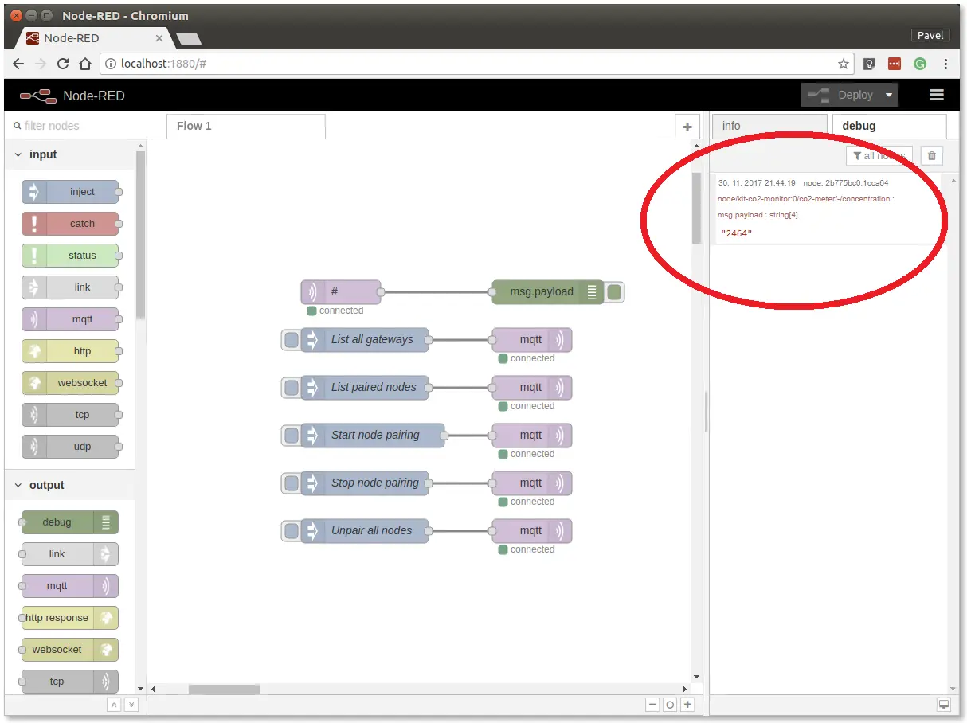
Task: Focus the filter nodes search field
Action: (75, 126)
